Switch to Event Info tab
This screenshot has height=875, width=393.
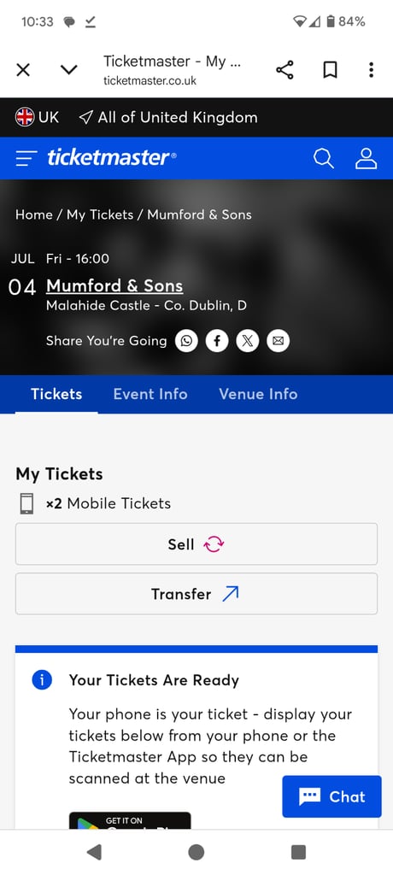(150, 394)
